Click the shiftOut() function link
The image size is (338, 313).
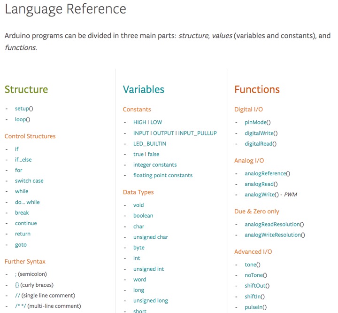click(x=257, y=286)
